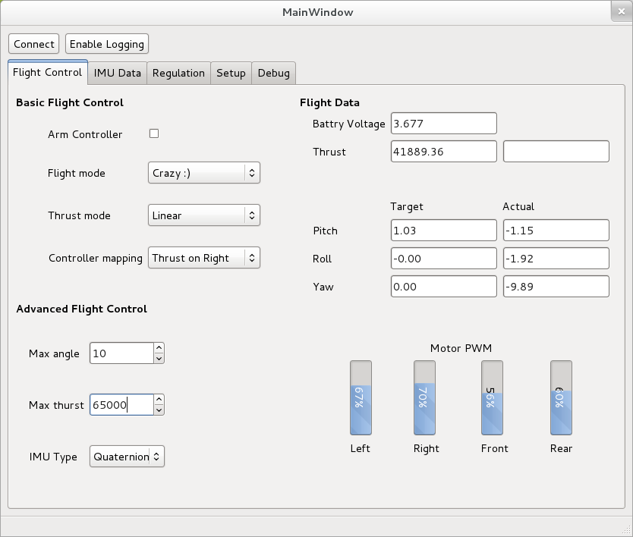Click the Roll Actual field
This screenshot has width=633, height=537.
coord(556,258)
